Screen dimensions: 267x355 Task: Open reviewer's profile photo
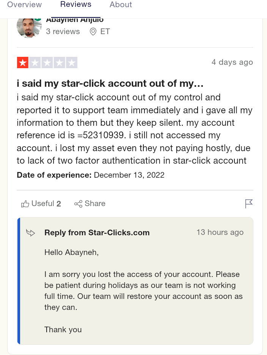(x=29, y=28)
